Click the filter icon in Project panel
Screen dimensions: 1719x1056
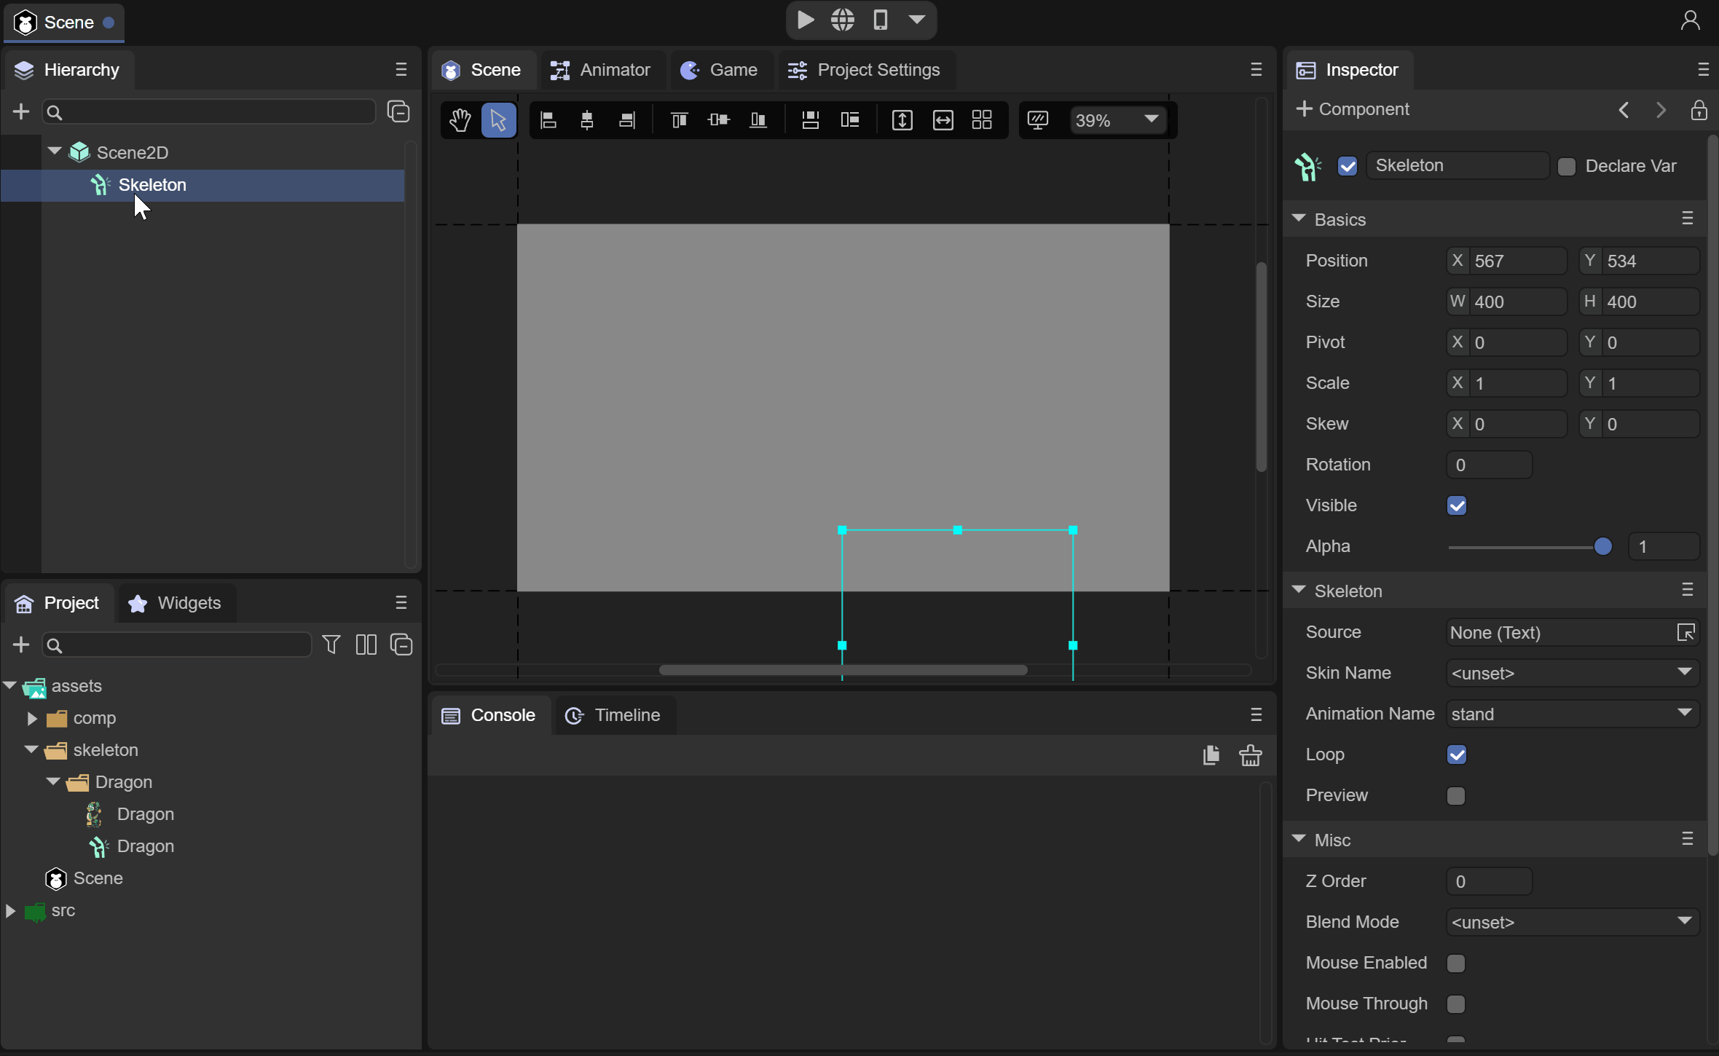tap(331, 645)
